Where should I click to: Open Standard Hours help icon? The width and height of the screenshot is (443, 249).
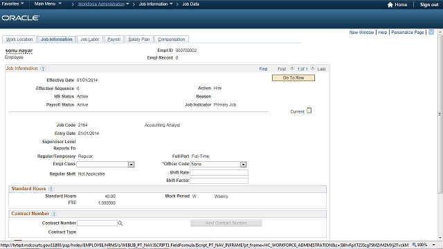[x=51, y=189]
